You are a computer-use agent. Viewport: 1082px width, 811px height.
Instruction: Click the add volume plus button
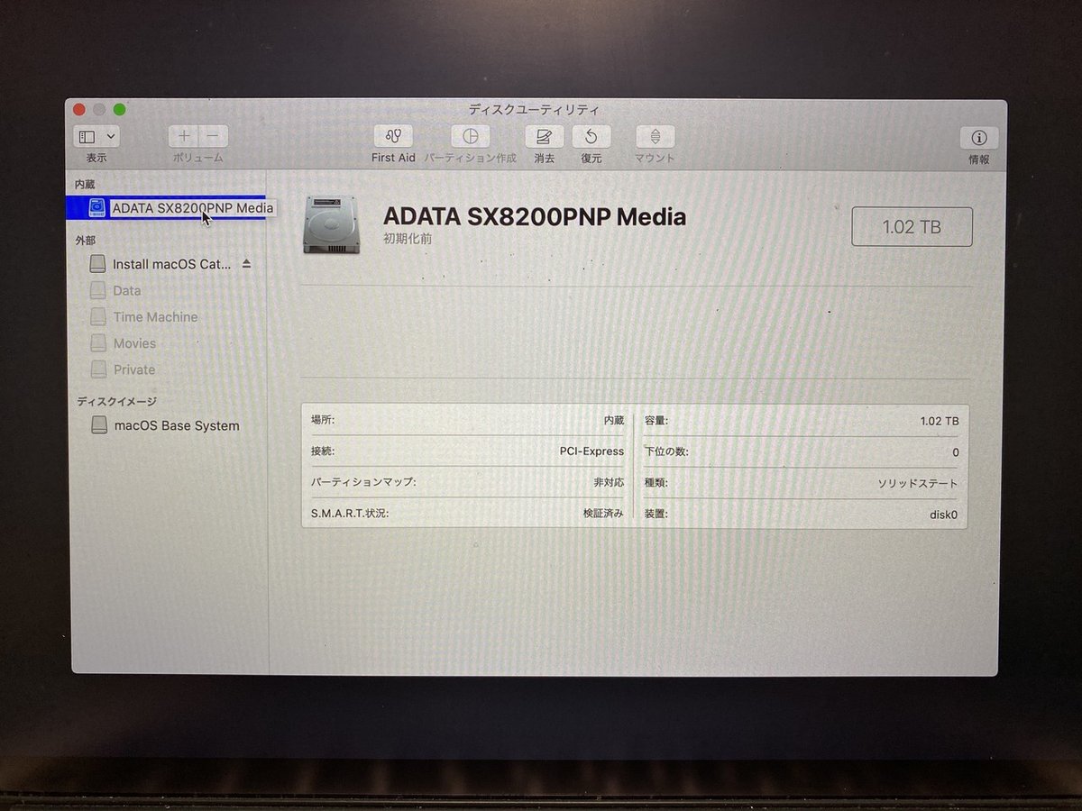pos(184,136)
